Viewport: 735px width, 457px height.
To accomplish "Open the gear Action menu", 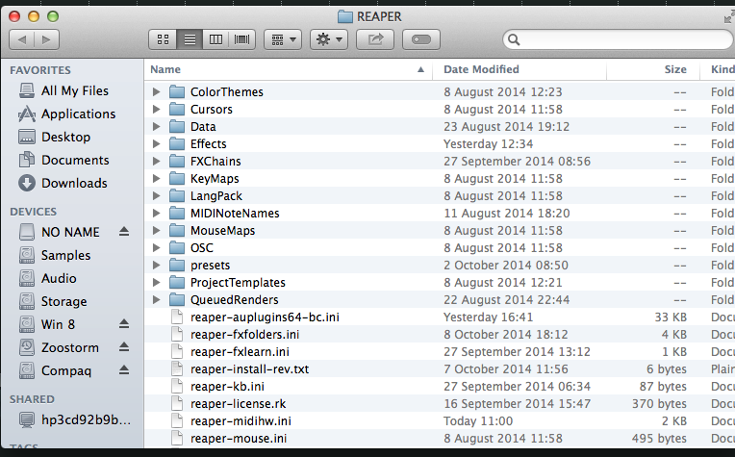I will pos(329,39).
